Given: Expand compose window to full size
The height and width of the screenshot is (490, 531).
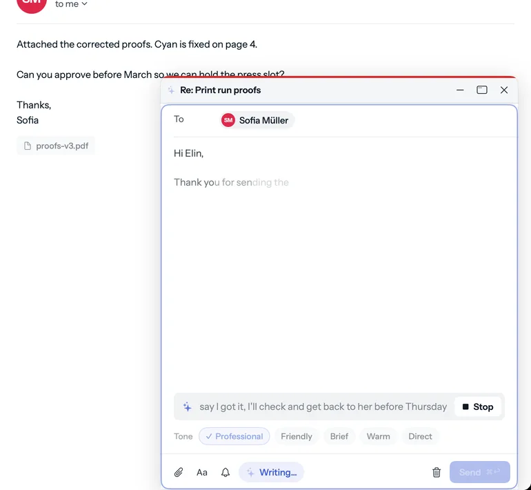Looking at the screenshot, I should pos(482,90).
